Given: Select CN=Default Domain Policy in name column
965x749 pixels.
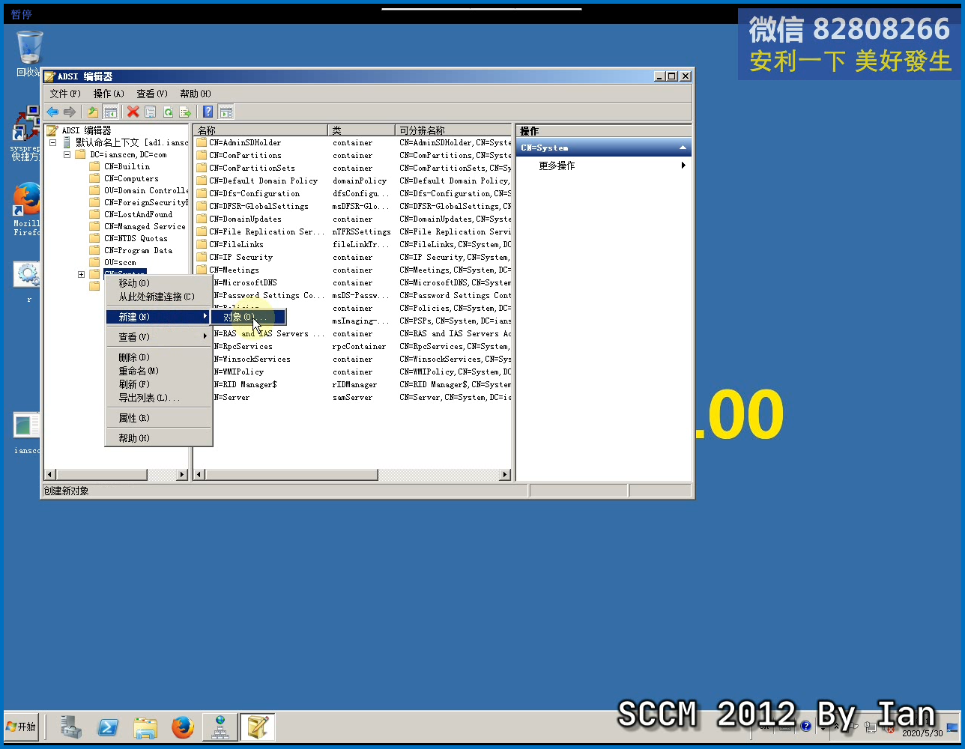Looking at the screenshot, I should [263, 181].
